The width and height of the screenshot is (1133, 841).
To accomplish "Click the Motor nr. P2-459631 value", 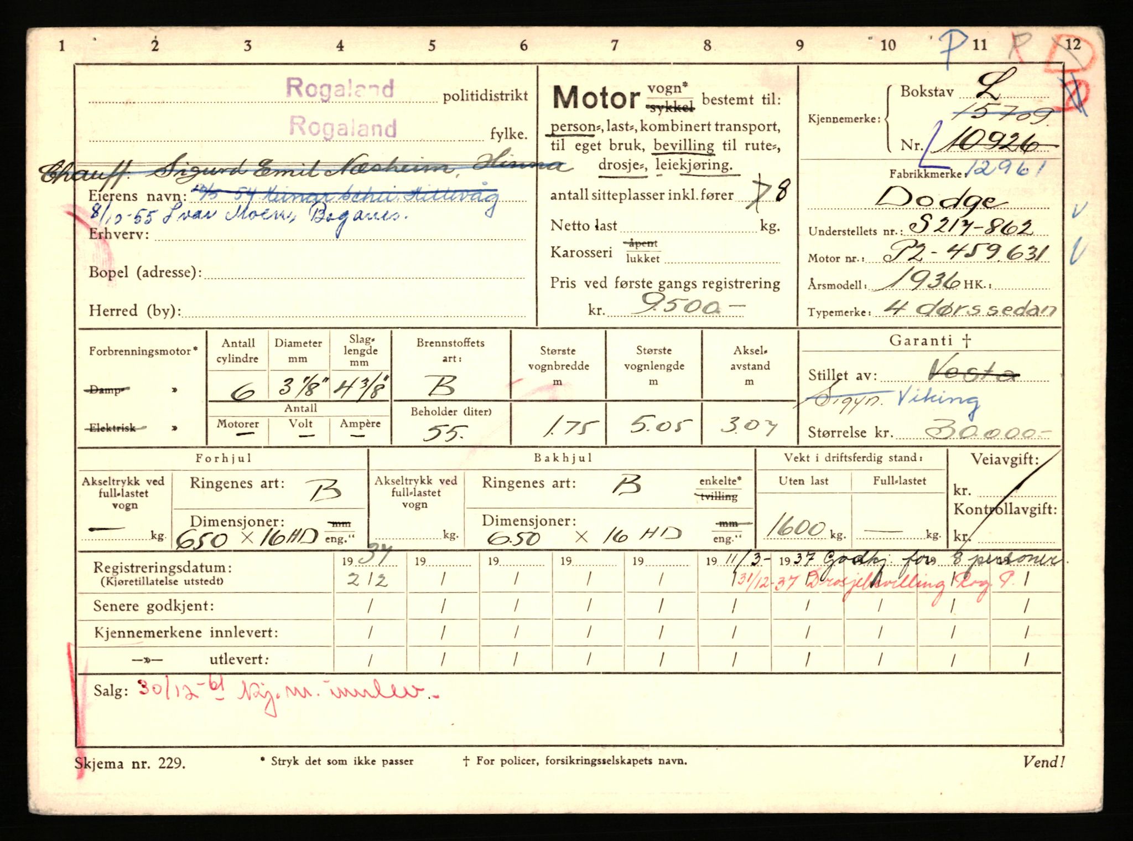I will pyautogui.click(x=965, y=252).
